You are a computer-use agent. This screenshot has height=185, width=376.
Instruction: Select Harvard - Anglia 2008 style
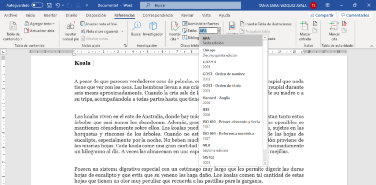pyautogui.click(x=231, y=101)
